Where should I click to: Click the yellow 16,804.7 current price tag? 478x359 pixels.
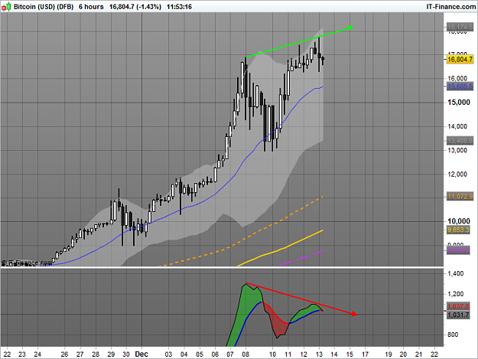pos(460,59)
